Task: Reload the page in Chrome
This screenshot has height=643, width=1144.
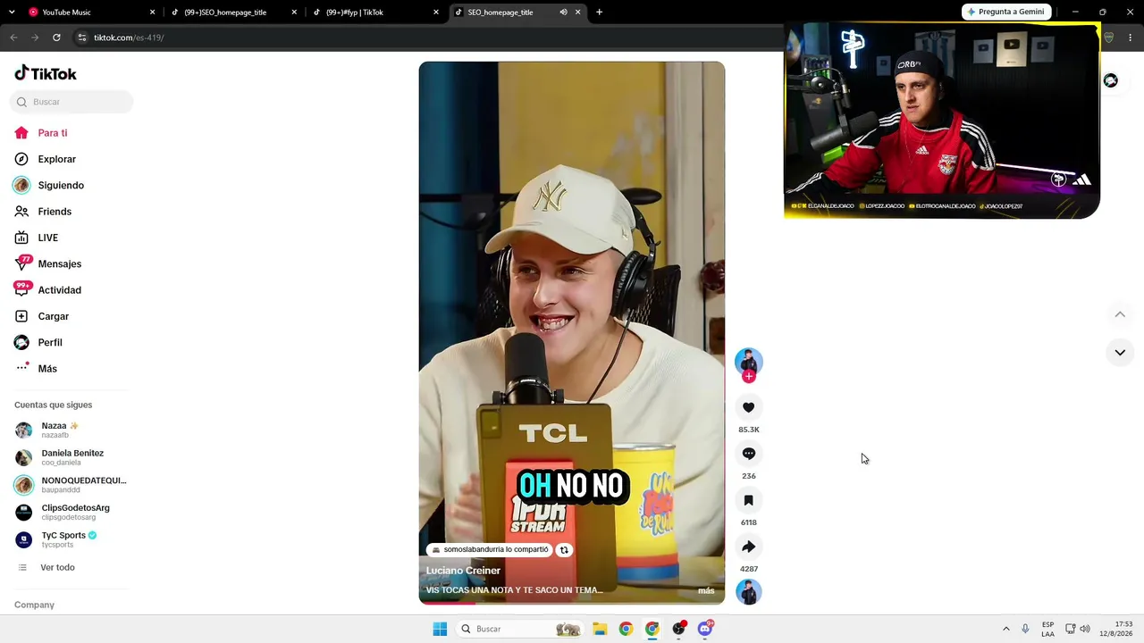Action: (x=56, y=38)
